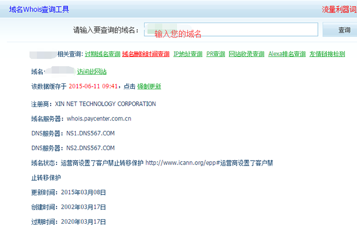
Task: Click the 访问此网站 link
Action: (x=92, y=72)
